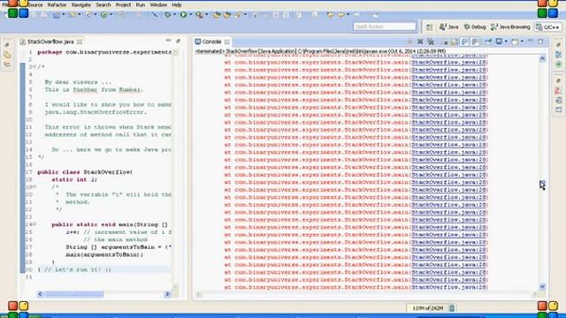Toggle Pin Console button

[488, 42]
